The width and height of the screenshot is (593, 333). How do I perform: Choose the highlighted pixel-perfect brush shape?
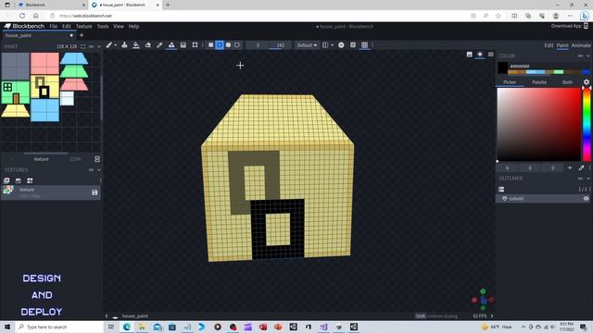pos(220,45)
